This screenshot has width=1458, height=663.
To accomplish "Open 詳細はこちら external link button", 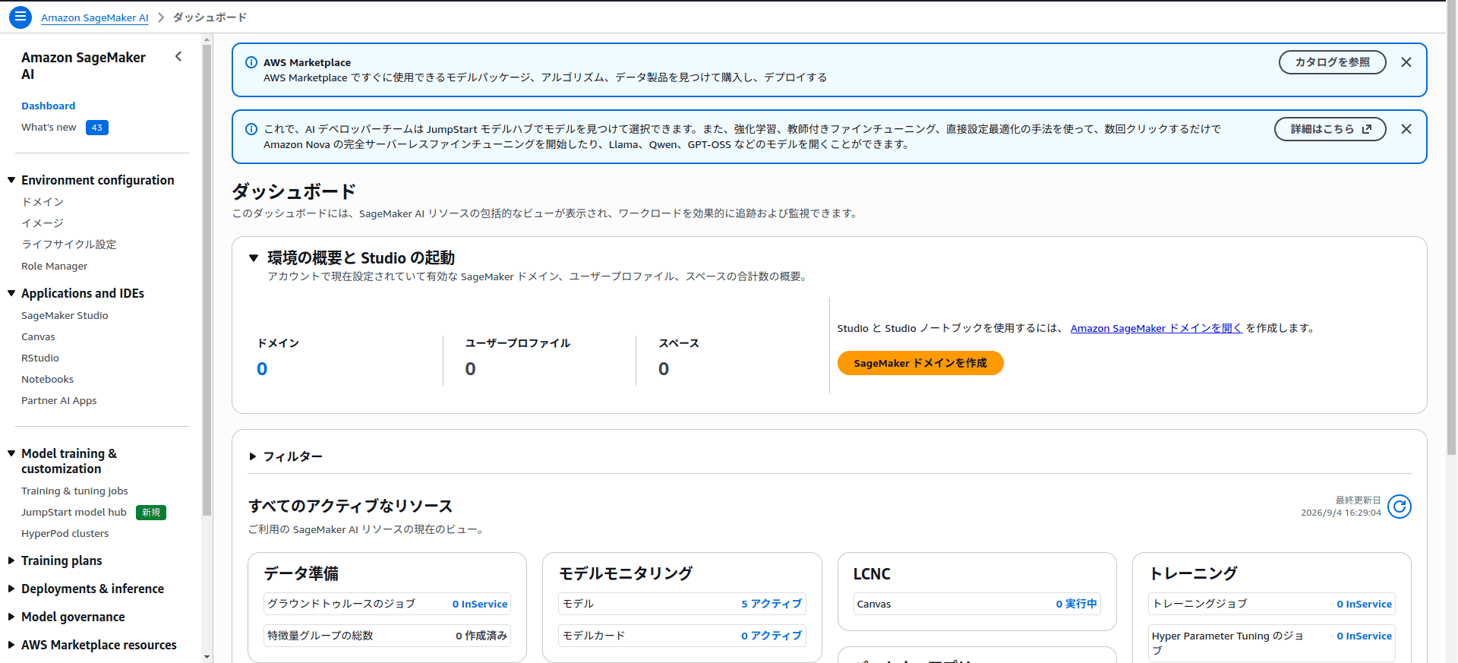I will coord(1330,129).
